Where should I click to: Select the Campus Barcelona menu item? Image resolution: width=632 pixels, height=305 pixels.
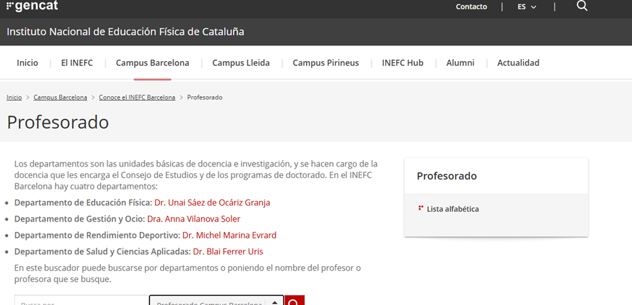[153, 63]
